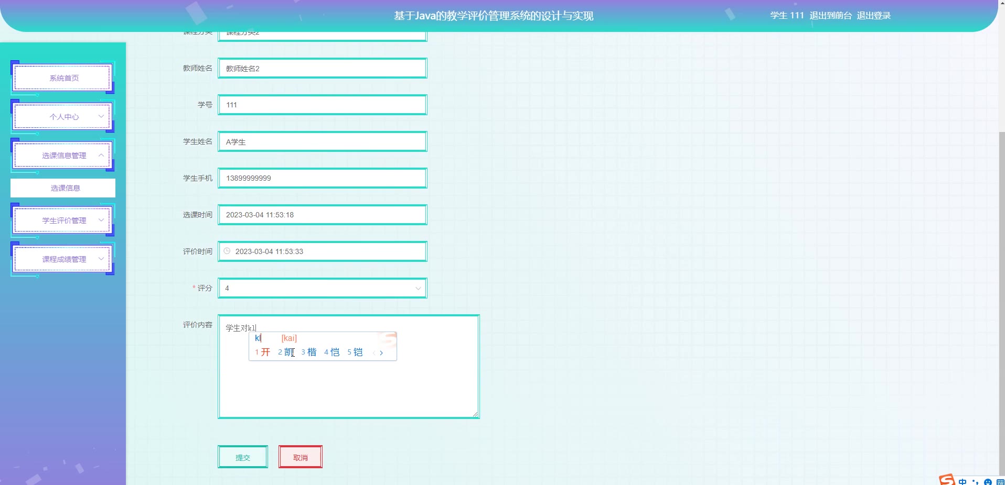Choose IME candidate 5 铠
Image resolution: width=1005 pixels, height=485 pixels.
[x=355, y=352]
